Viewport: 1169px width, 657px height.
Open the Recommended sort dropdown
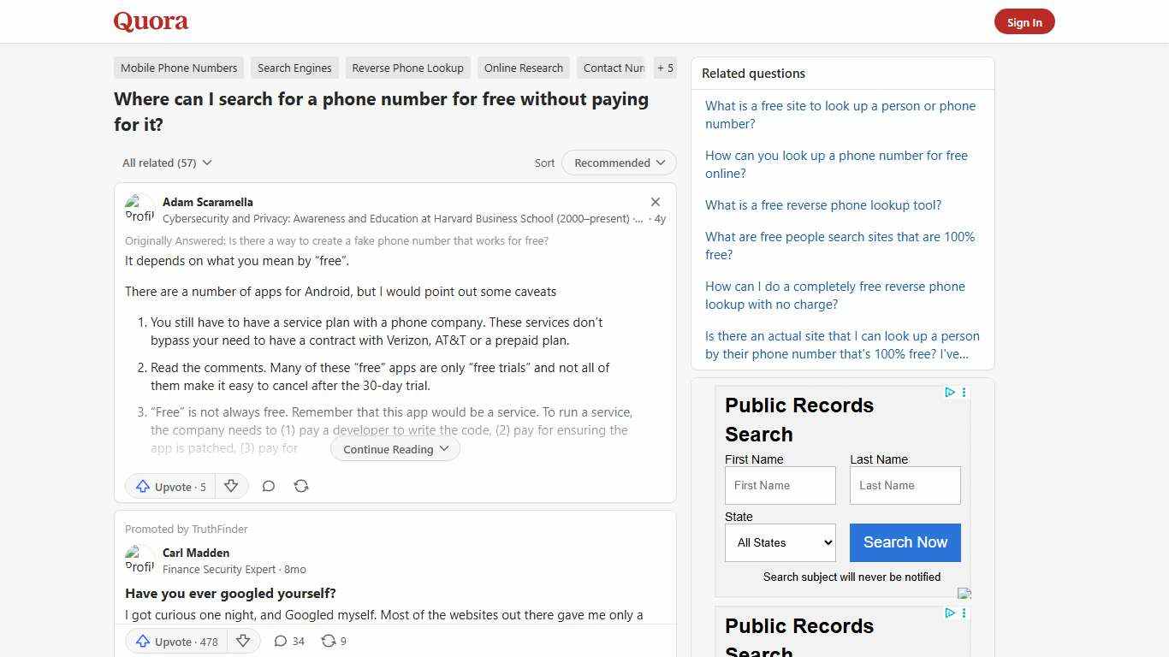tap(618, 163)
